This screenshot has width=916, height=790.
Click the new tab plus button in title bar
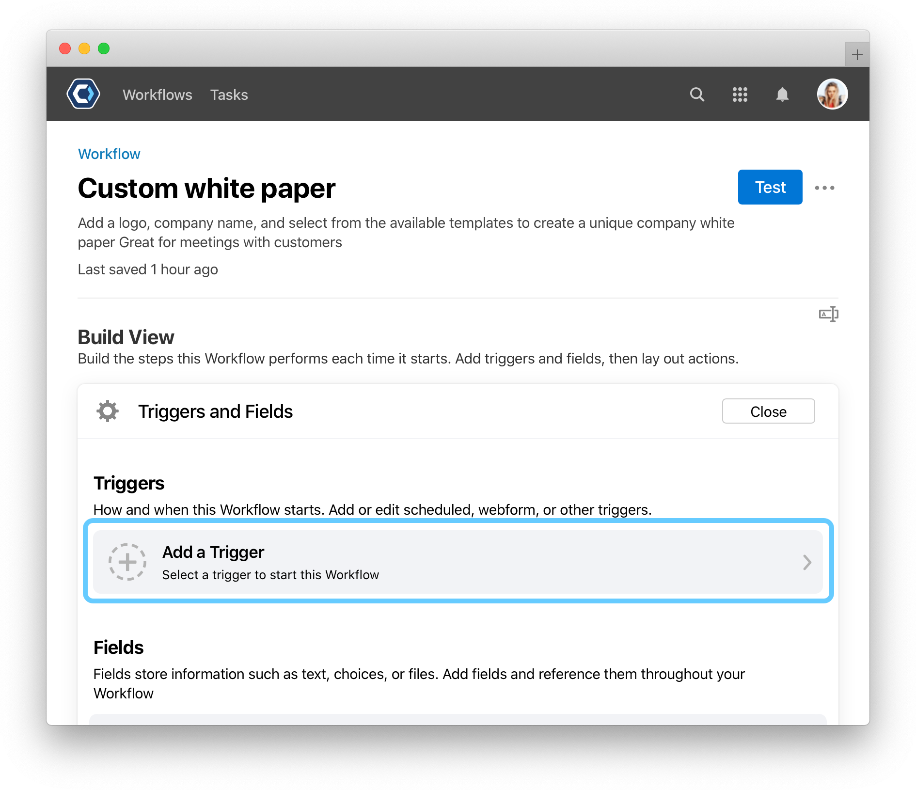click(857, 54)
